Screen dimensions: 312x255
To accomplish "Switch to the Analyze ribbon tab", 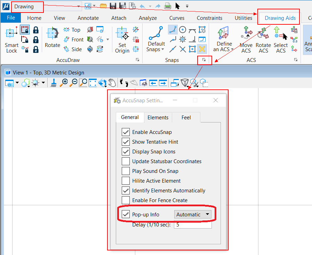I will click(x=147, y=18).
